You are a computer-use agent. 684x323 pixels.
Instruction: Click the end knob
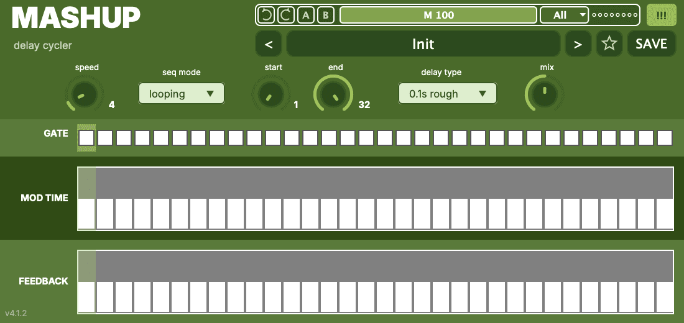[333, 93]
